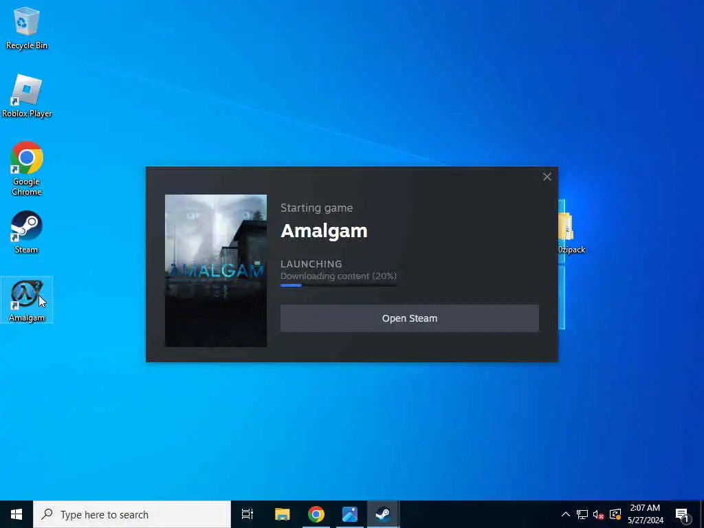Click the Open Steam button
Image resolution: width=704 pixels, height=528 pixels.
coord(410,318)
